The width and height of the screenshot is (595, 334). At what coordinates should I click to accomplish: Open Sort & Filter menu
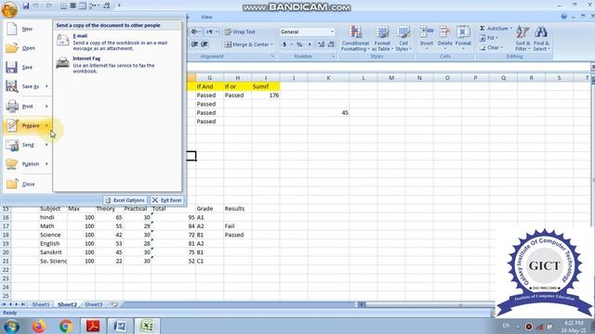click(x=522, y=39)
